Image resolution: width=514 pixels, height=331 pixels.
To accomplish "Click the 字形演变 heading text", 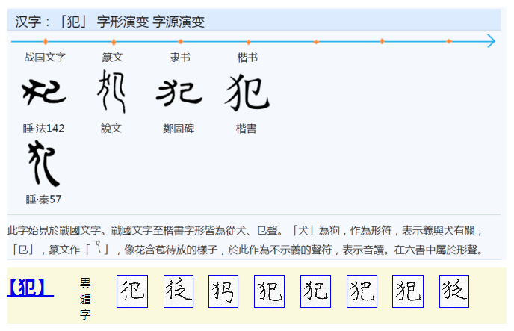I will point(123,22).
